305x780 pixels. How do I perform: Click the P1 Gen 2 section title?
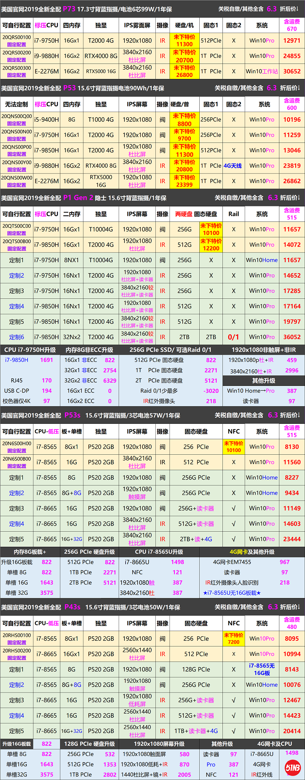pos(78,198)
